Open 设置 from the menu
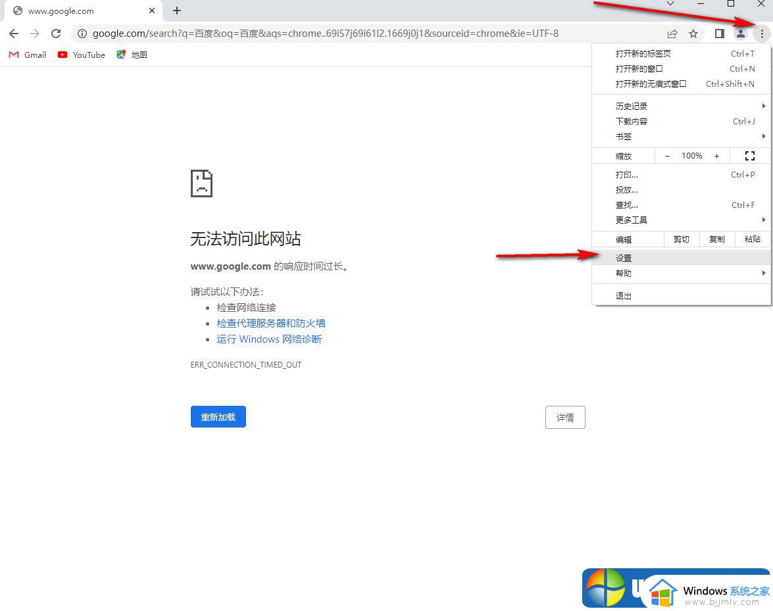Image resolution: width=773 pixels, height=611 pixels. click(682, 258)
